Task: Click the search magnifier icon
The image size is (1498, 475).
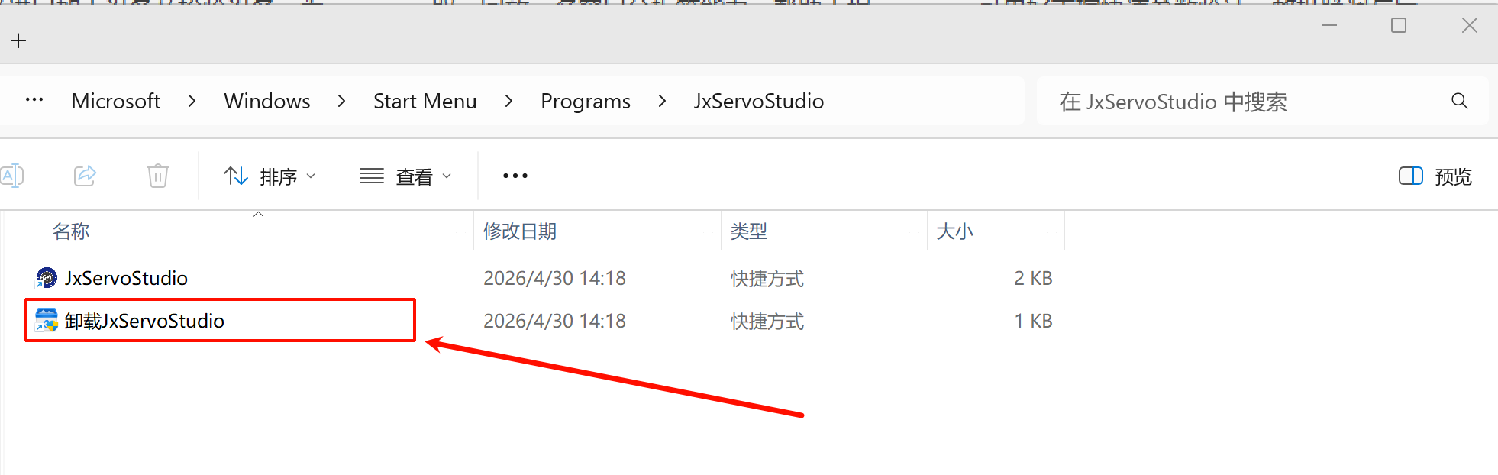Action: coord(1460,101)
